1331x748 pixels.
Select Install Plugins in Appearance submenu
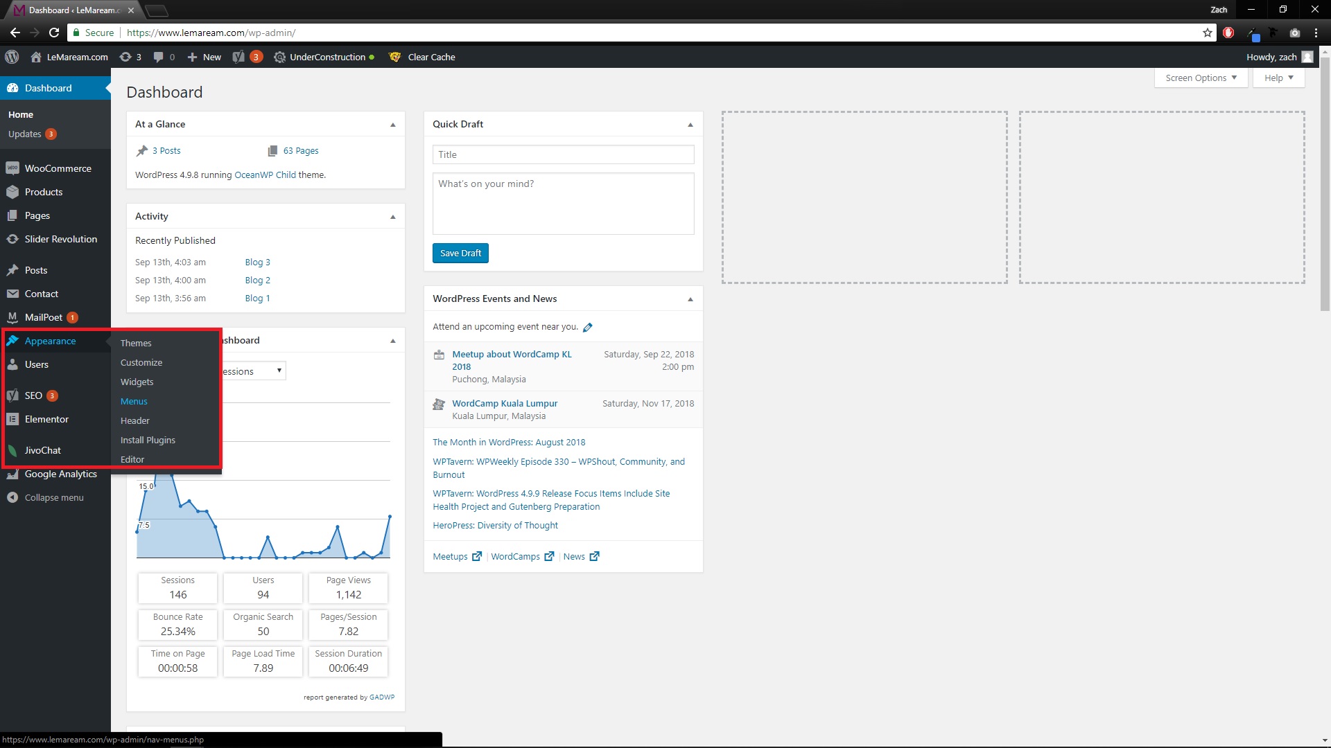[x=148, y=440]
